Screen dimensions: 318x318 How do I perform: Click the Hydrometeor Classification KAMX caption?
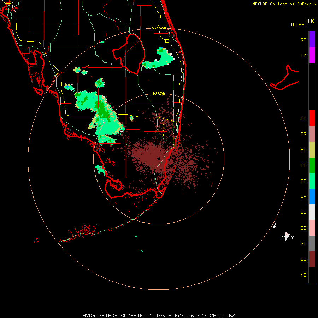[159, 316]
